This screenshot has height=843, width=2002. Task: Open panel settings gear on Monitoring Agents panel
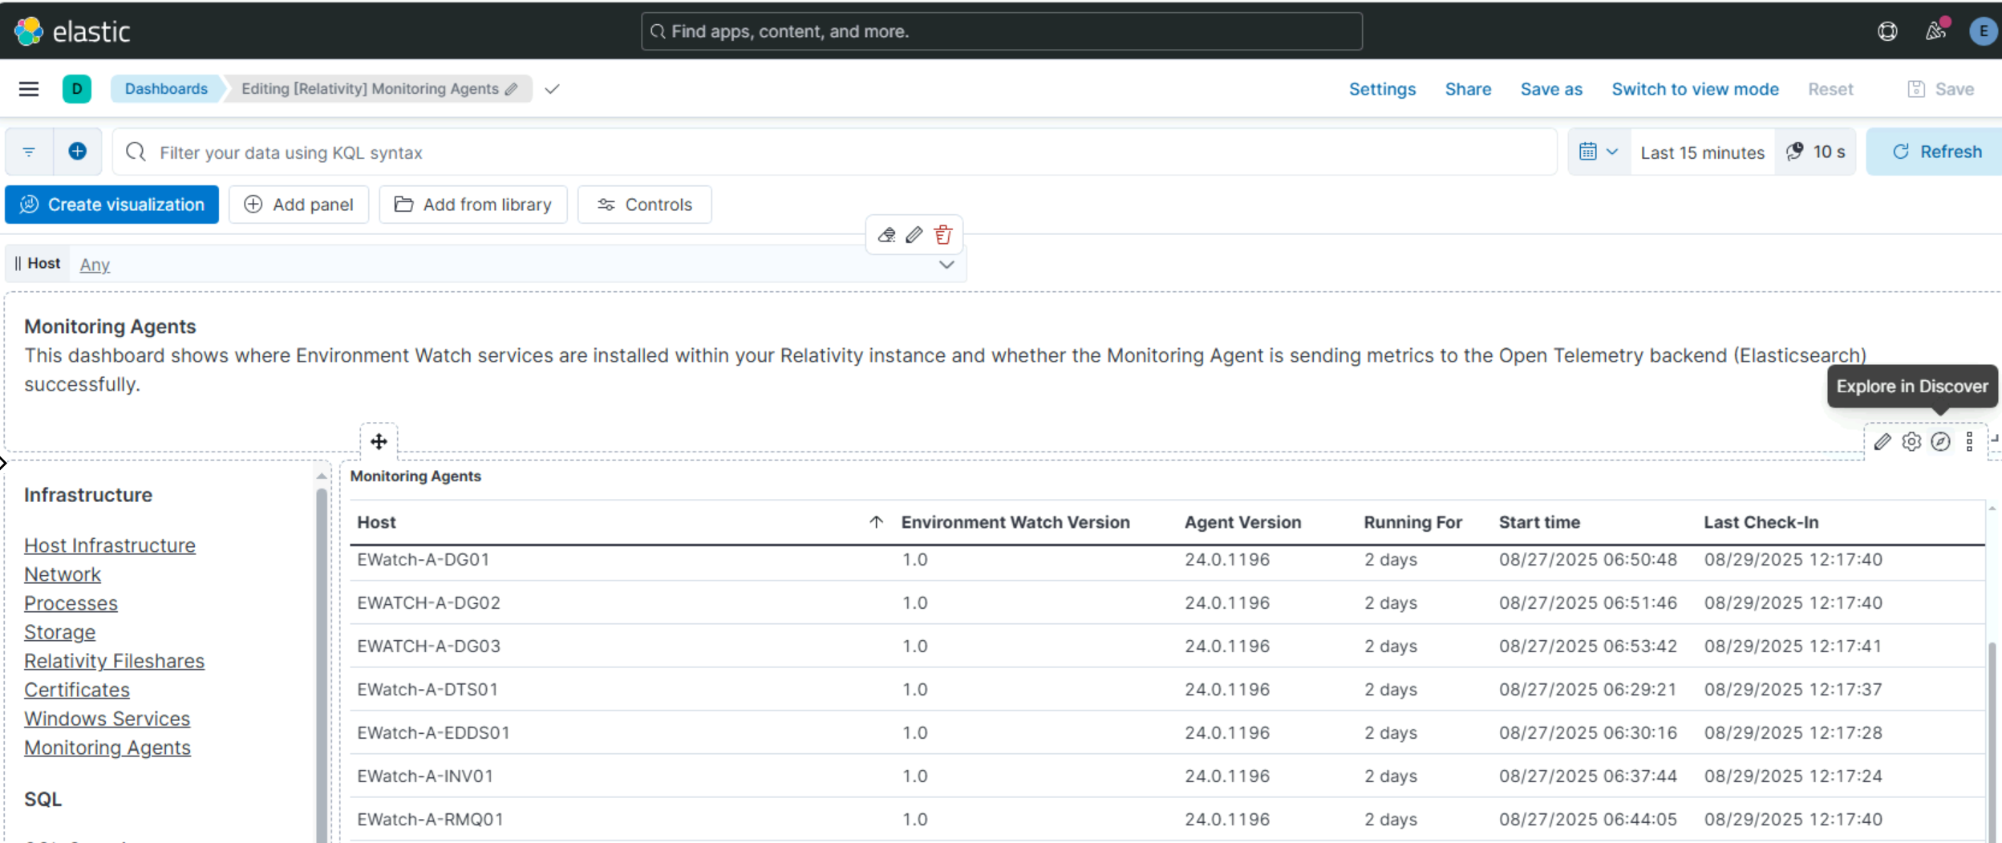click(1911, 441)
